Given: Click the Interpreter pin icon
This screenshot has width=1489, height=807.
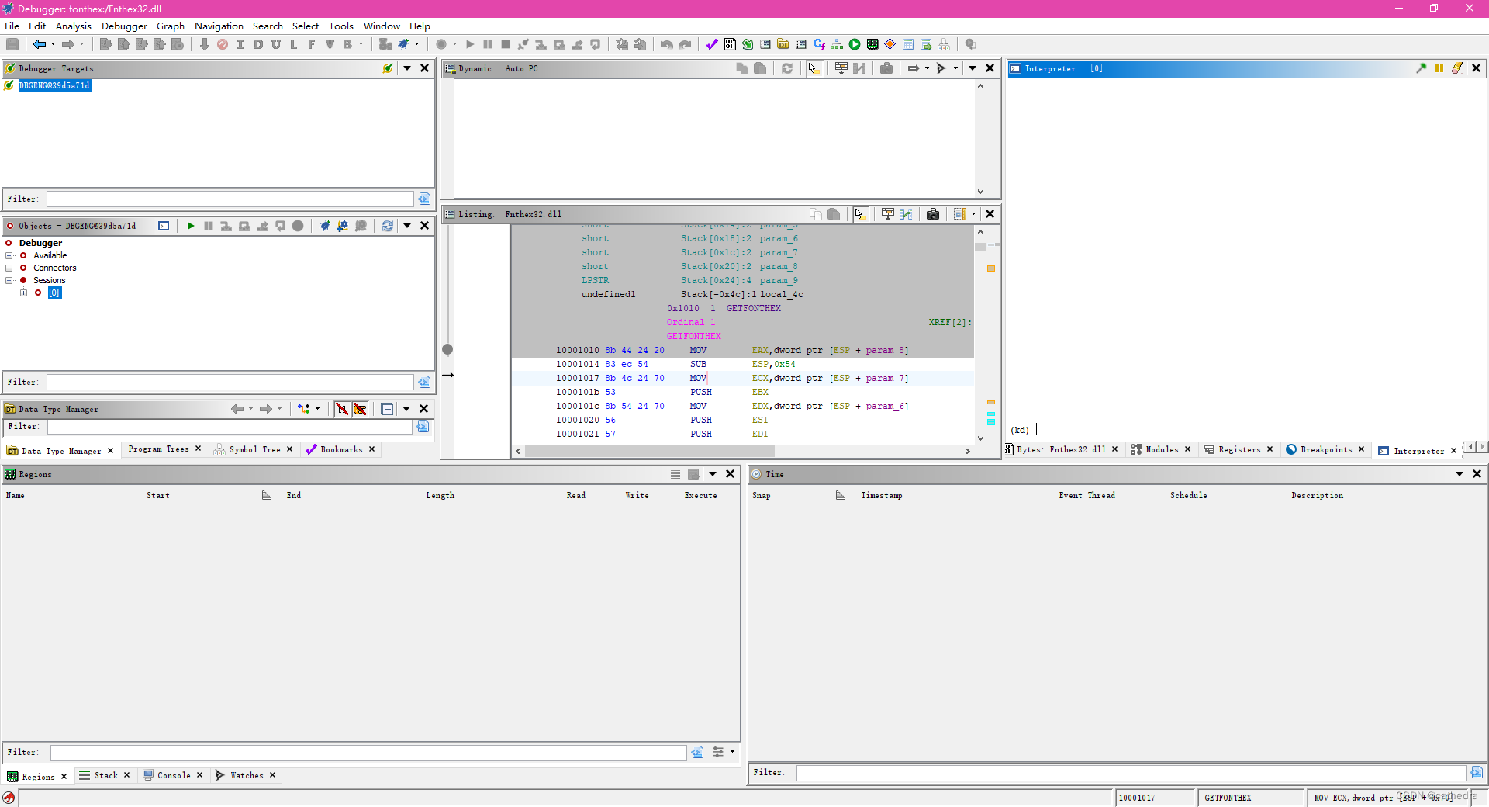Looking at the screenshot, I should tap(1422, 68).
